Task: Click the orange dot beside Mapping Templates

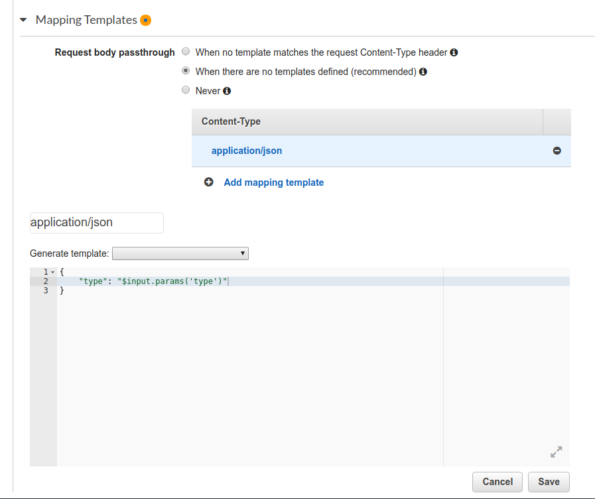Action: pos(145,20)
